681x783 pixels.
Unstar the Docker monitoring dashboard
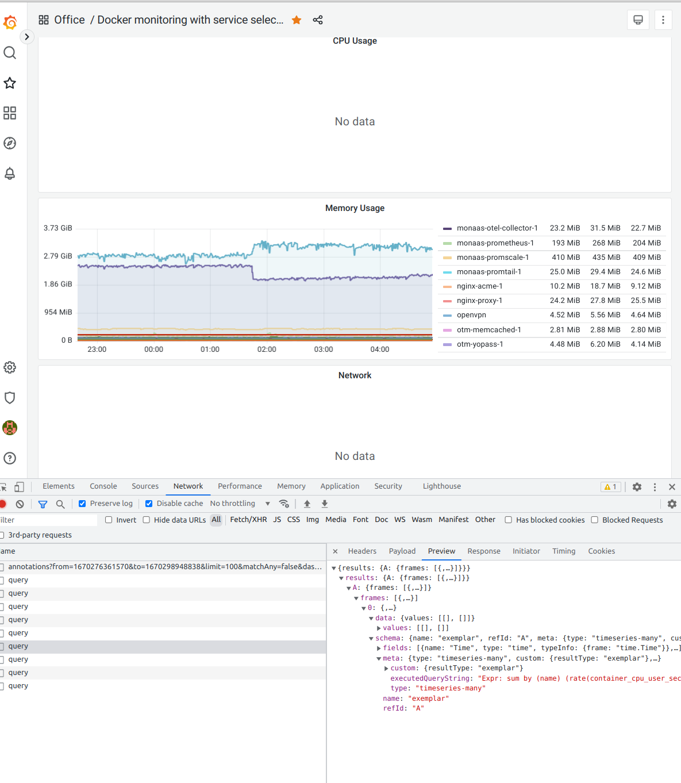[296, 19]
